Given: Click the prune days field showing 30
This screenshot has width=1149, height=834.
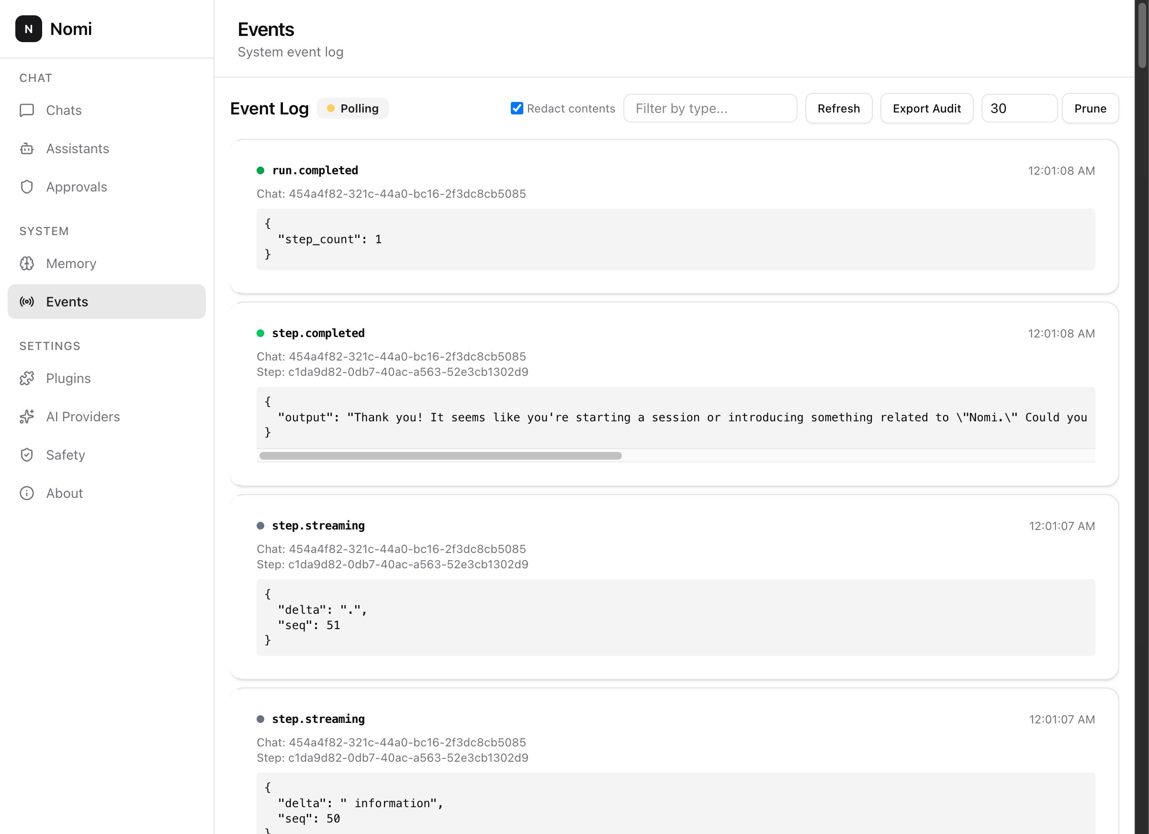Looking at the screenshot, I should coord(1019,108).
